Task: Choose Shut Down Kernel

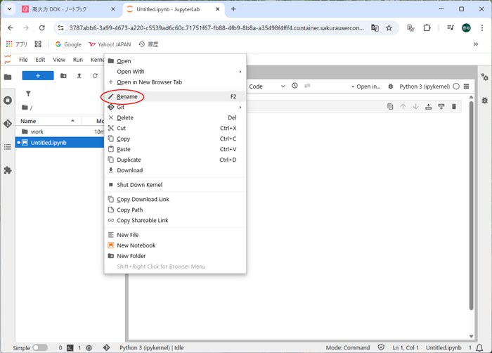Action: 175,185
